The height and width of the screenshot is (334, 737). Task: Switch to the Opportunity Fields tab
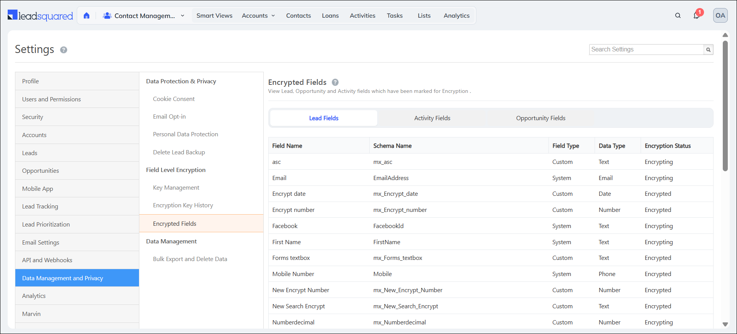(540, 118)
